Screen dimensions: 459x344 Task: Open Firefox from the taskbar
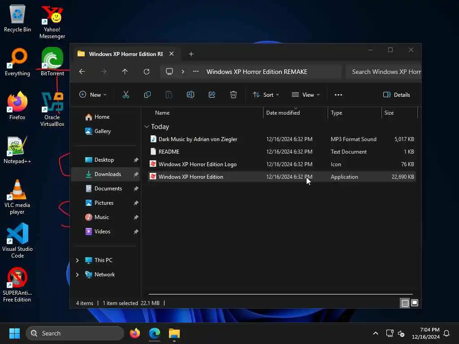coord(134,333)
